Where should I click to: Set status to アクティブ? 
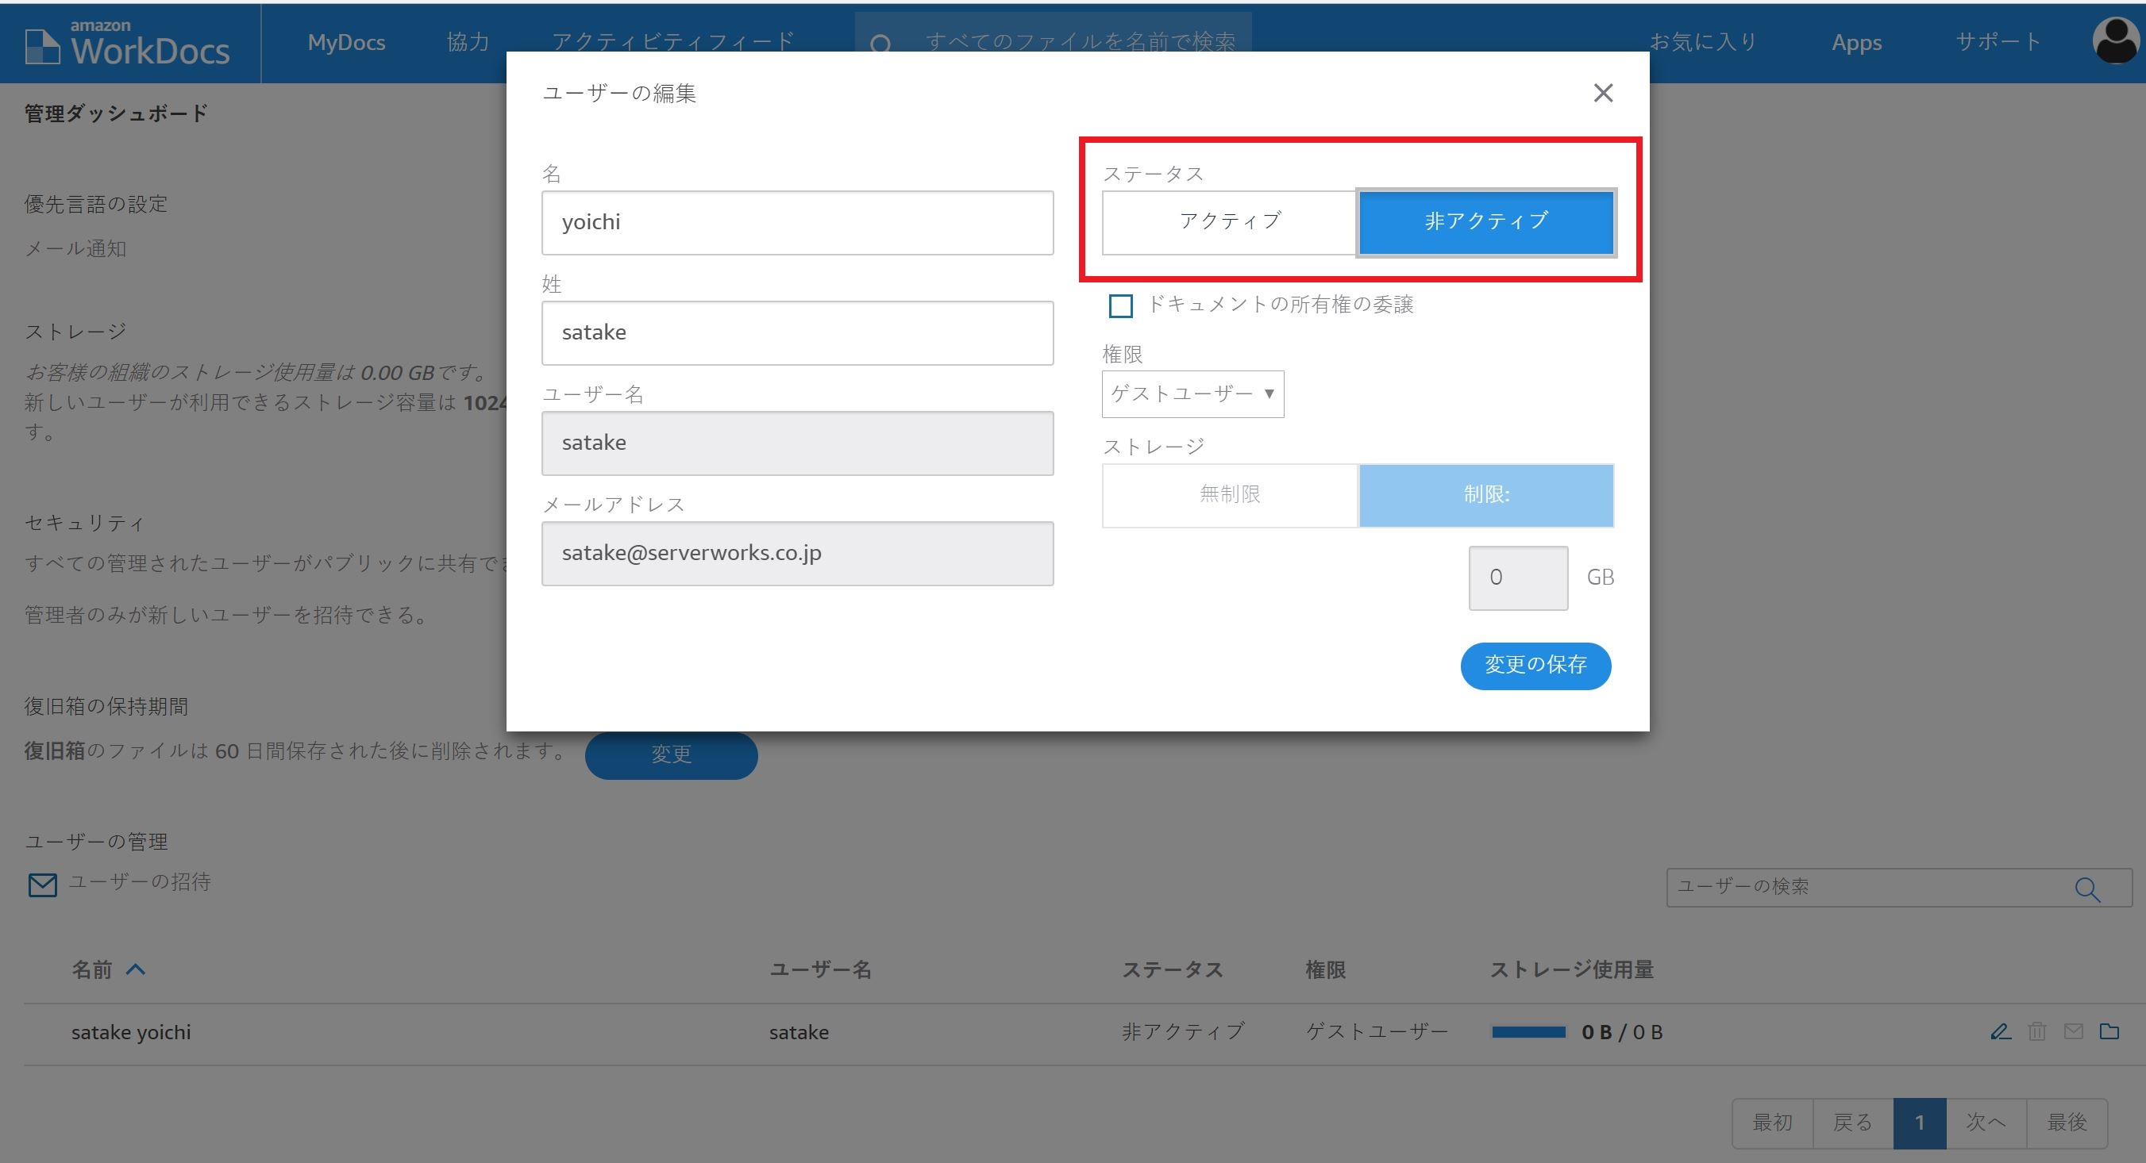click(x=1230, y=222)
